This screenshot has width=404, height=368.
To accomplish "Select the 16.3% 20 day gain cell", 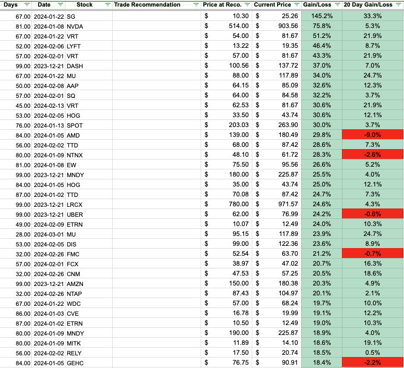I will 373,263.
